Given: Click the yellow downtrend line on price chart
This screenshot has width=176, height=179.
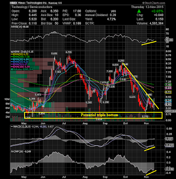Looking at the screenshot, I should point(140,86).
